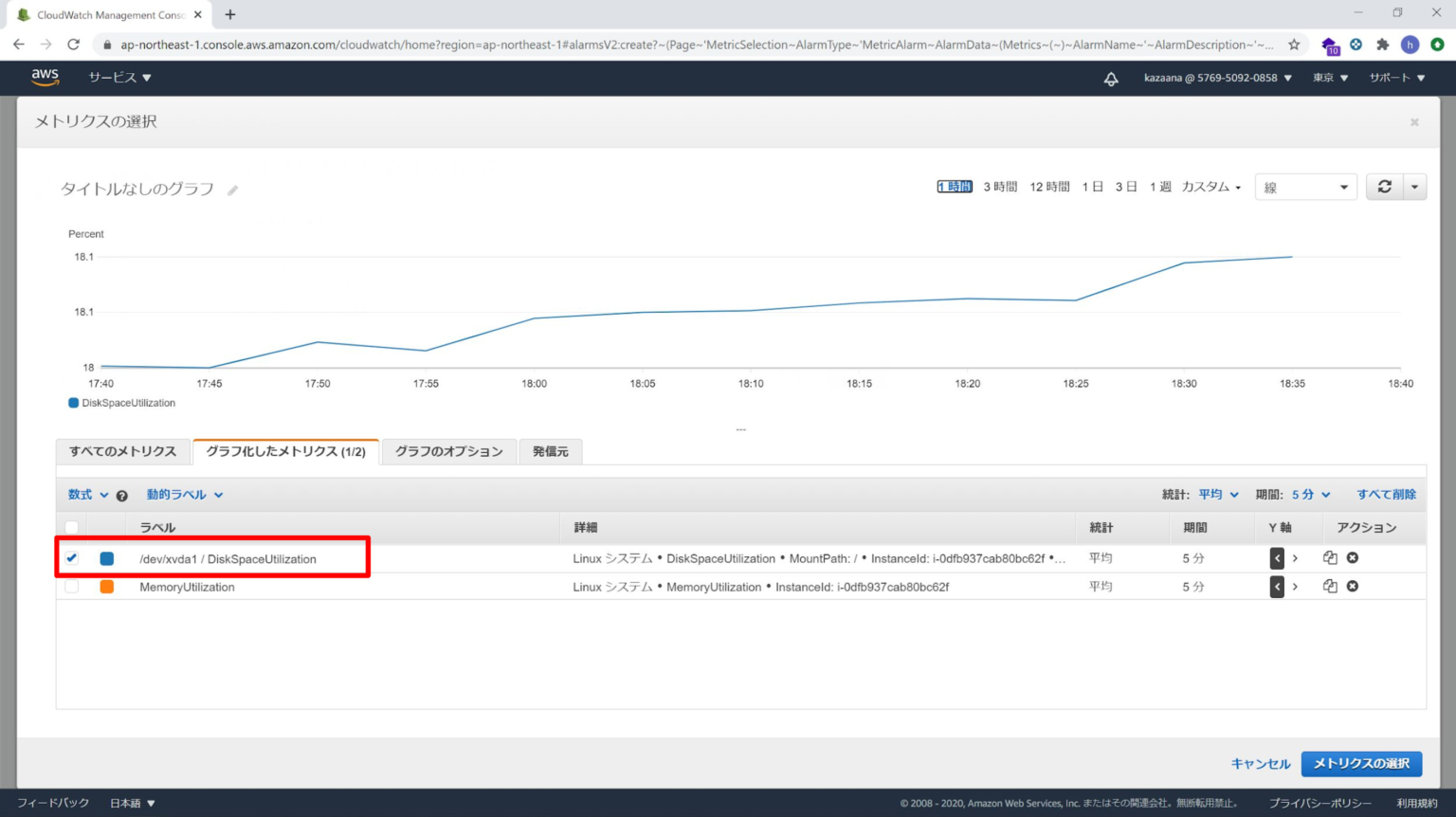Screen dimensions: 1456x817
Task: Remove the MemoryUtilization metric with its X icon
Action: pyautogui.click(x=1353, y=586)
